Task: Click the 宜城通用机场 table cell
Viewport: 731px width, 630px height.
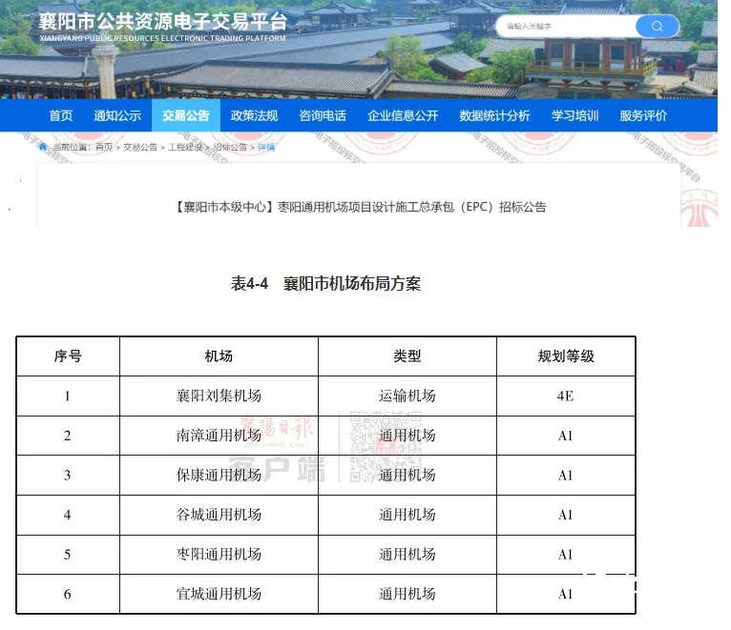Action: [219, 594]
